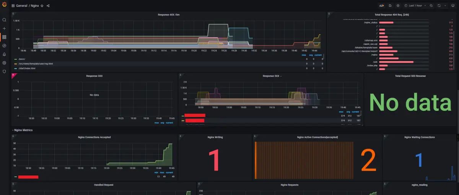Open the Configuration gear in sidebar
This screenshot has width=459, height=195.
coord(4,63)
